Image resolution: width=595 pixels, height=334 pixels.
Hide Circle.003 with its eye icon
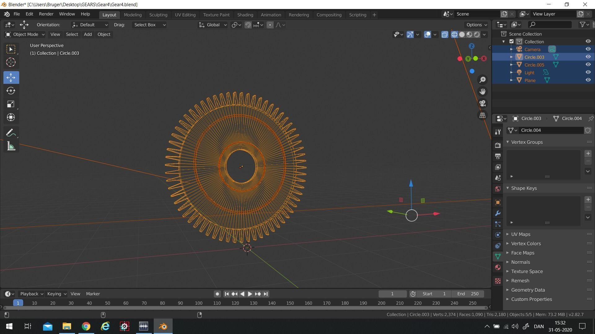pos(588,57)
